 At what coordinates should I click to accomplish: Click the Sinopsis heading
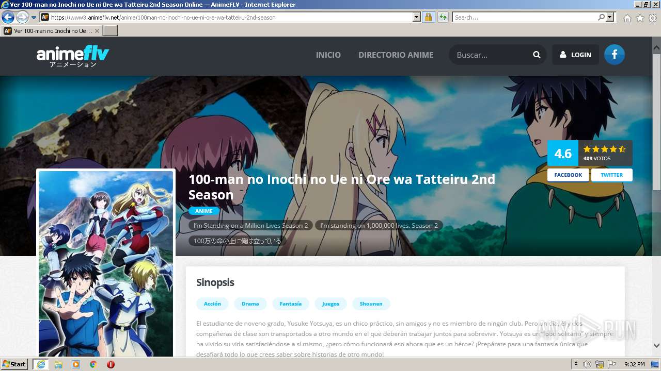[x=215, y=282]
